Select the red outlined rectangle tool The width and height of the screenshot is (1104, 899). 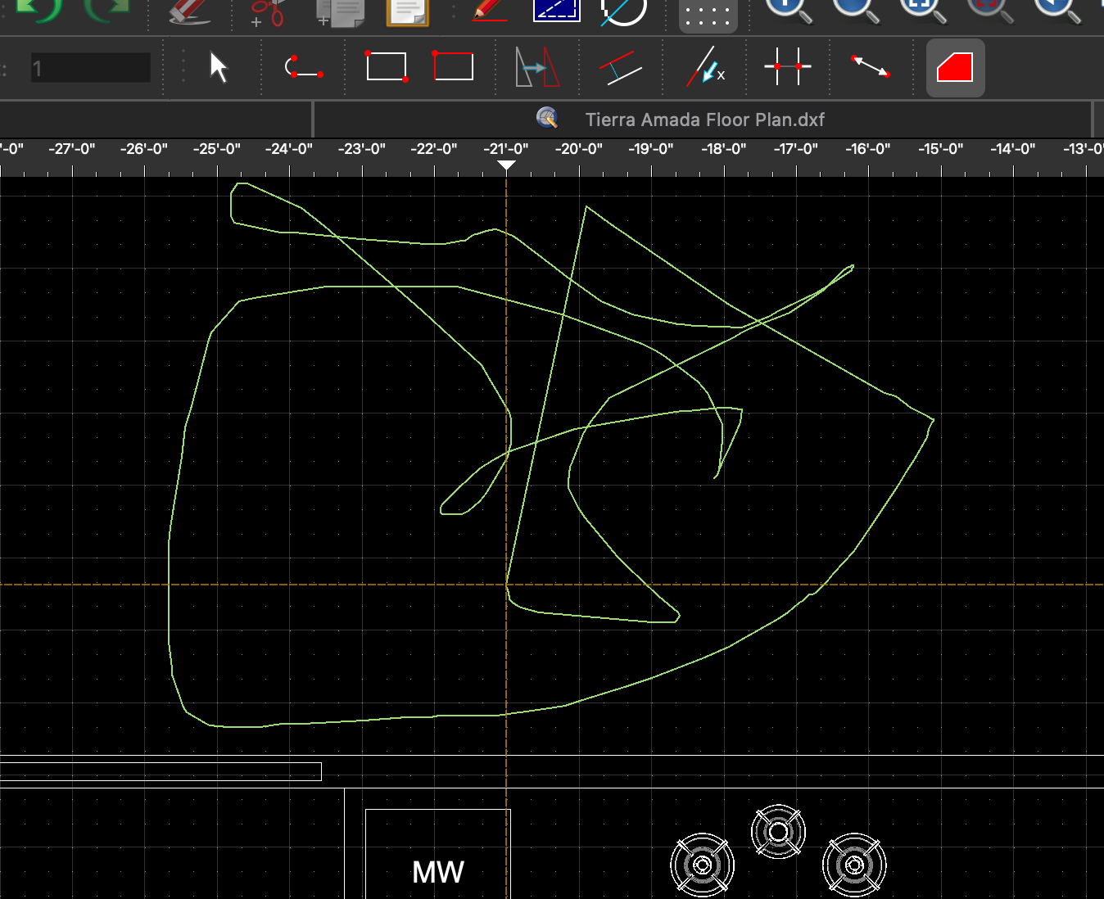pos(453,66)
